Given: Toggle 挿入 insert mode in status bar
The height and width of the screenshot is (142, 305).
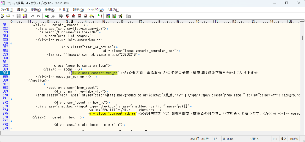Looking at the screenshot, I should [283, 139].
